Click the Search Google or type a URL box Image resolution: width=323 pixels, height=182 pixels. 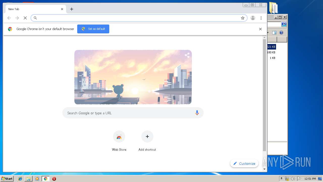pyautogui.click(x=133, y=113)
